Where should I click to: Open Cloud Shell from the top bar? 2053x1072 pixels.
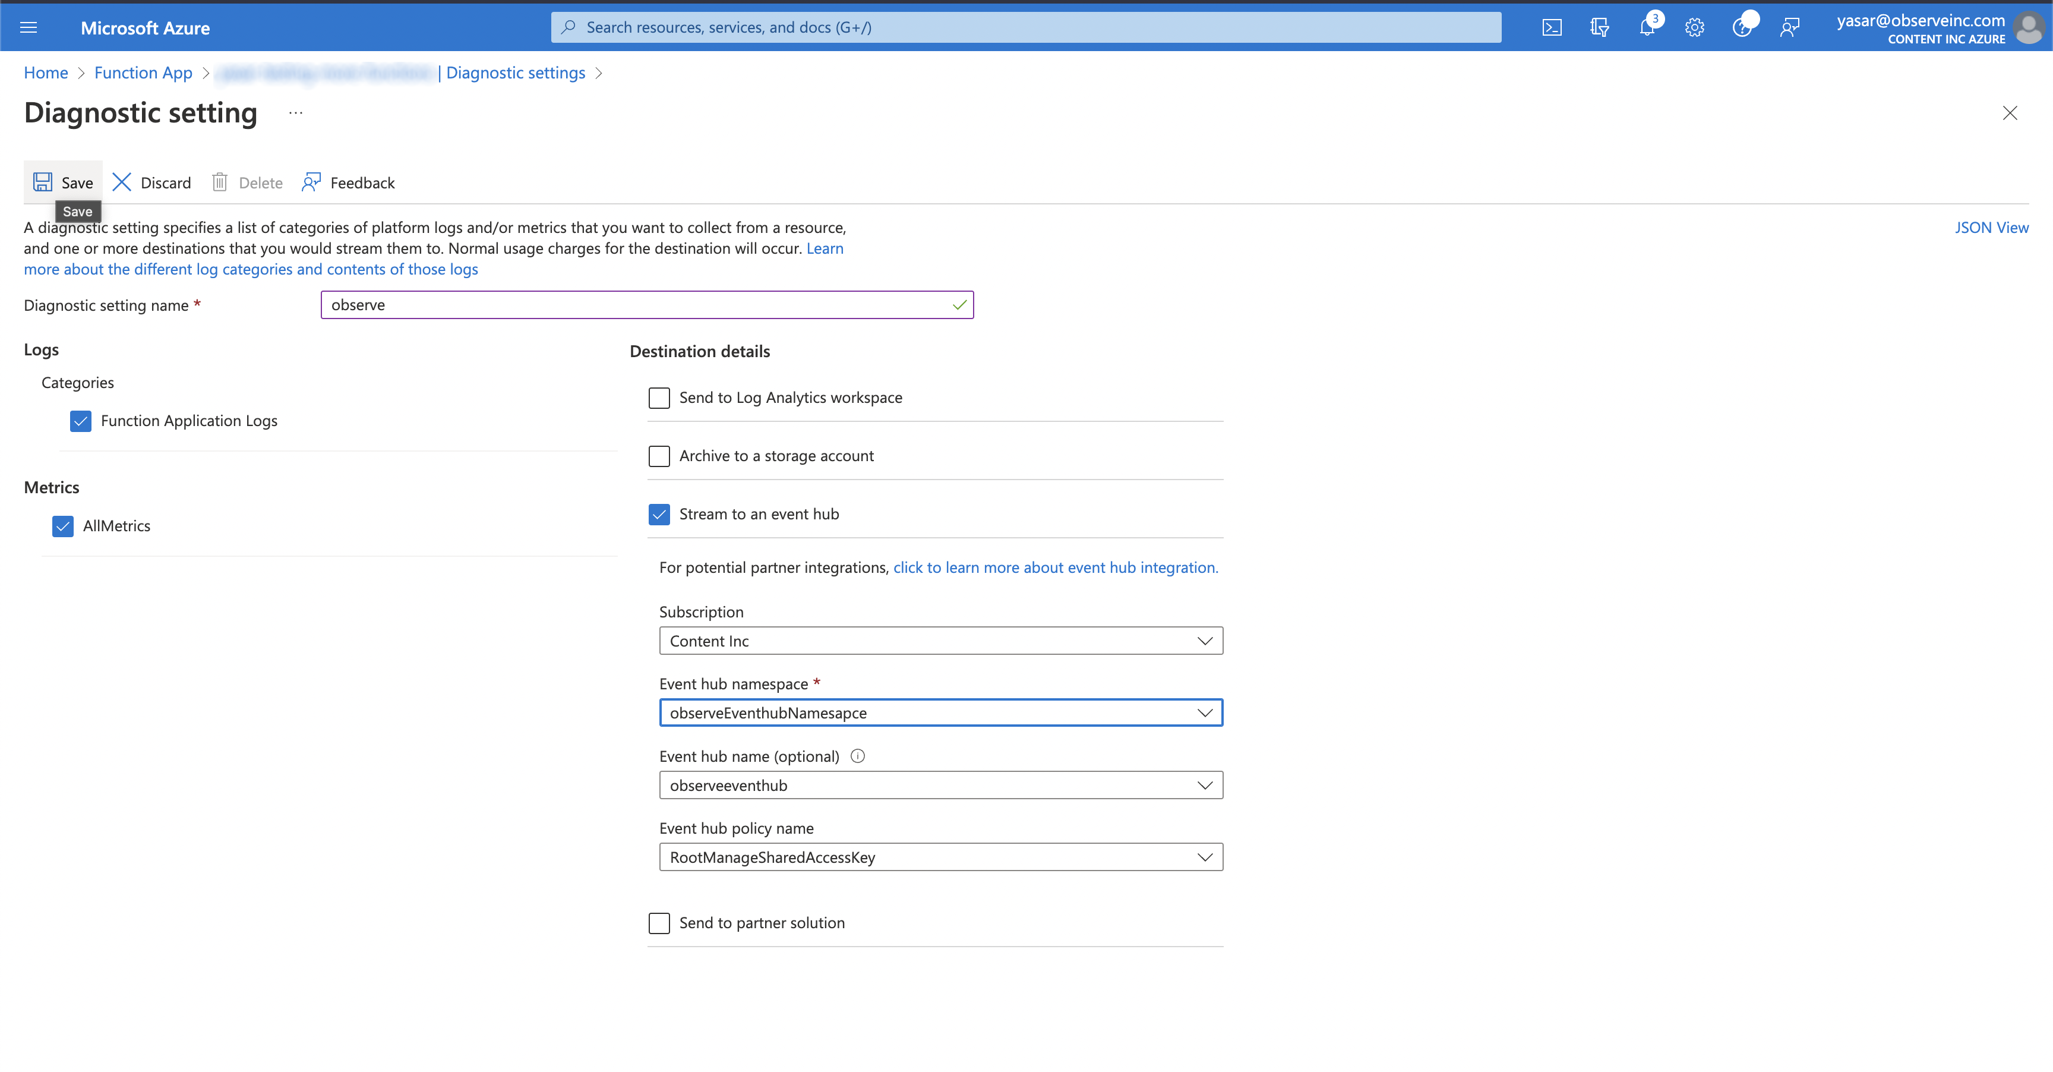pos(1552,28)
